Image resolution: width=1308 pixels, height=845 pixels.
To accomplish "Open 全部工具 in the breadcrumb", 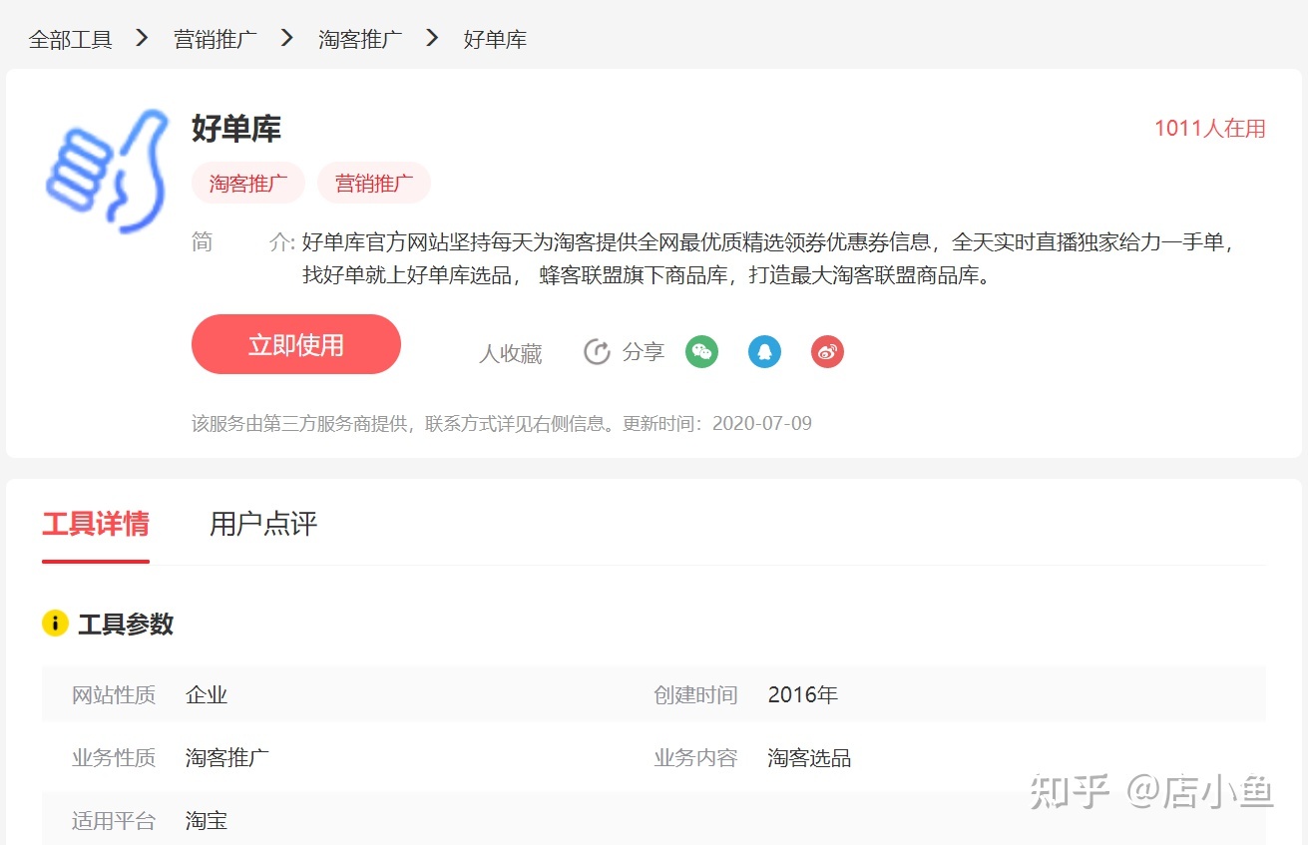I will (70, 40).
